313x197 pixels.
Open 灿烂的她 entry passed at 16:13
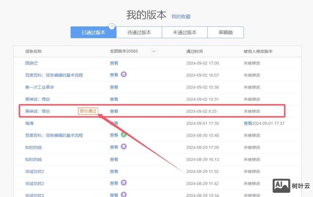33,159
